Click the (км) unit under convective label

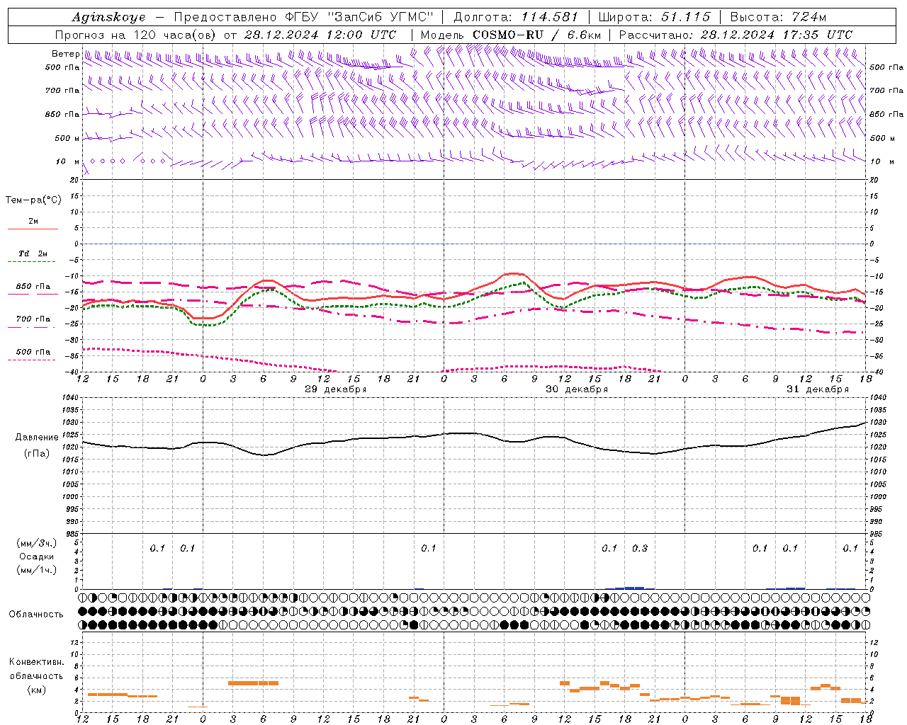37,690
